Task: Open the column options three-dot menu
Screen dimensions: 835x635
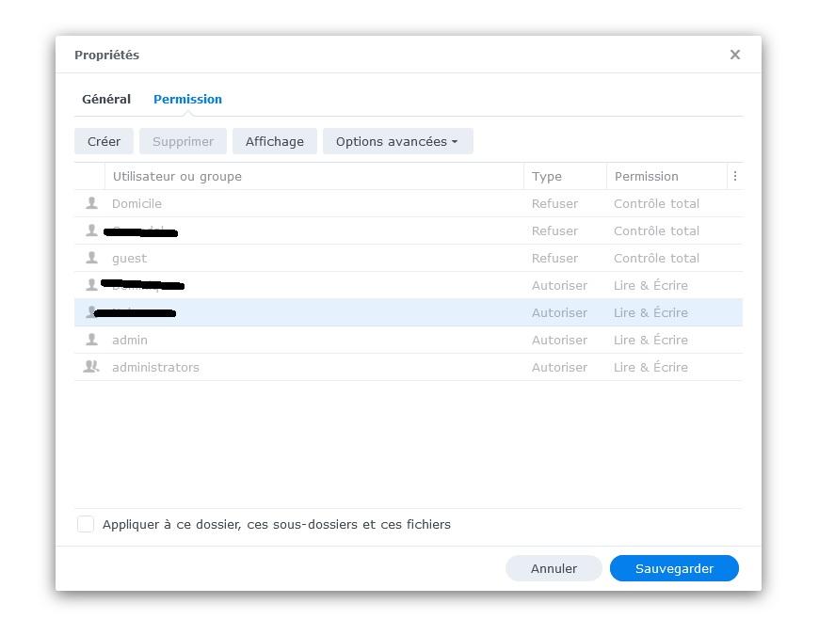Action: [x=735, y=176]
